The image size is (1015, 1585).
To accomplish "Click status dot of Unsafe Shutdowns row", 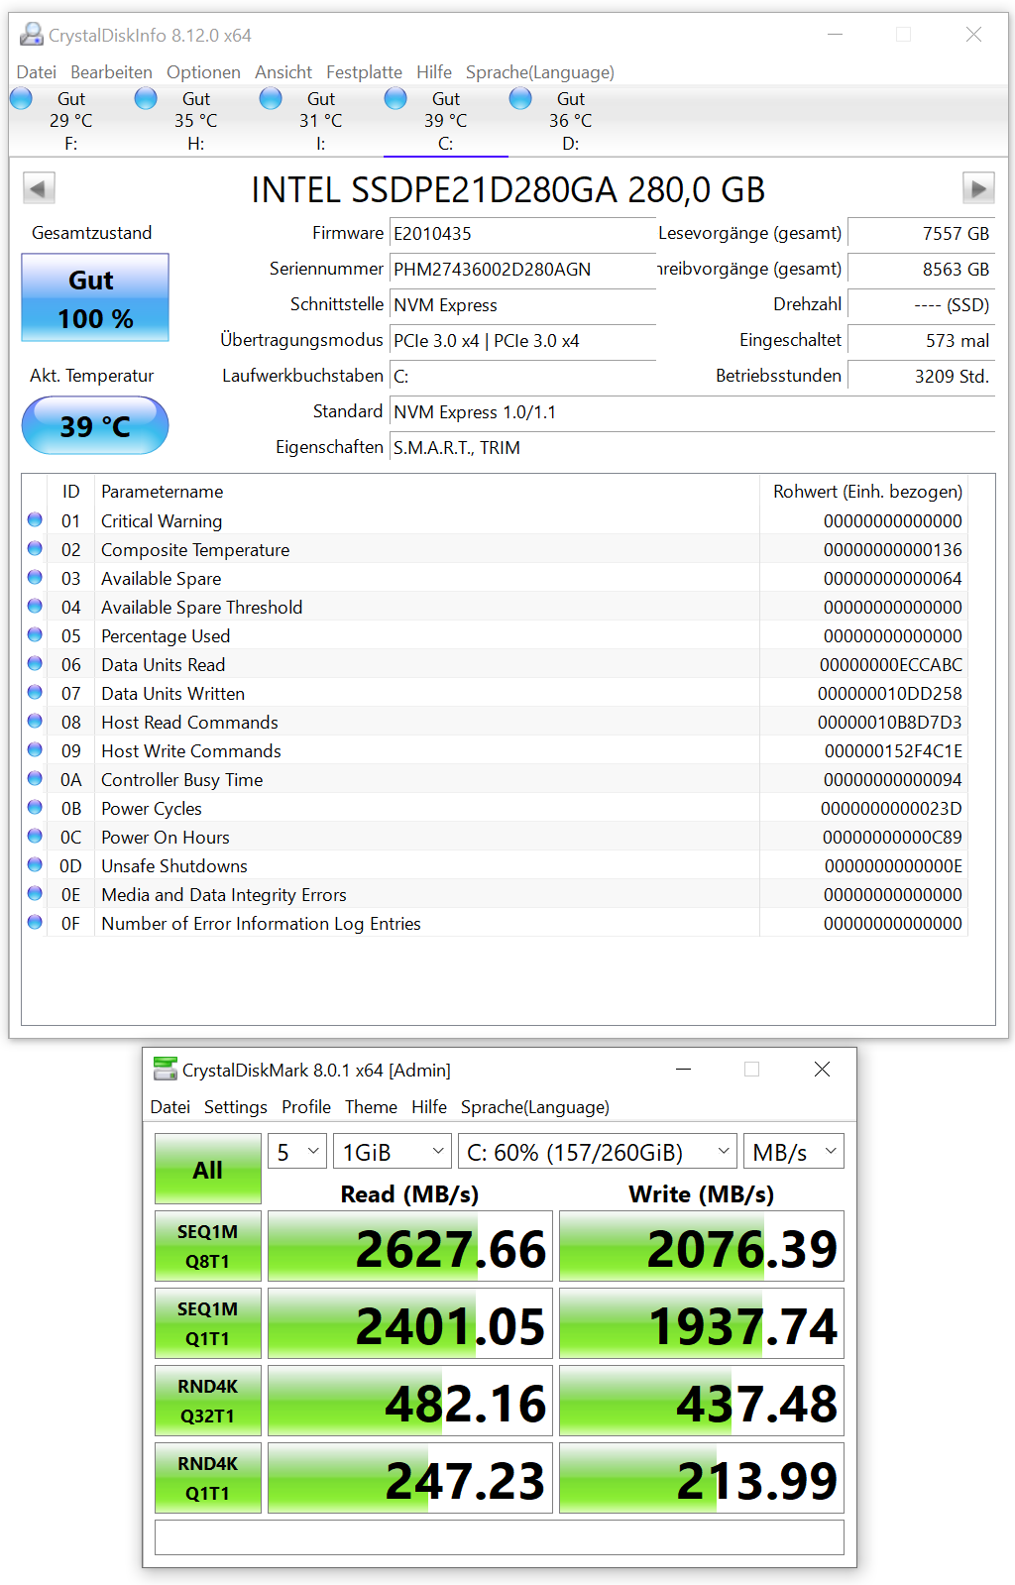I will (x=35, y=864).
